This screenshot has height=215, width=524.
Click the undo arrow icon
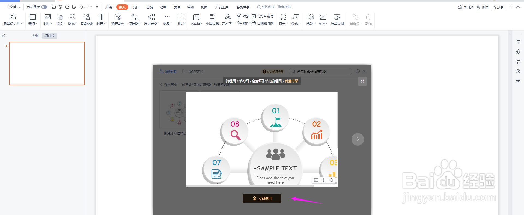point(81,7)
